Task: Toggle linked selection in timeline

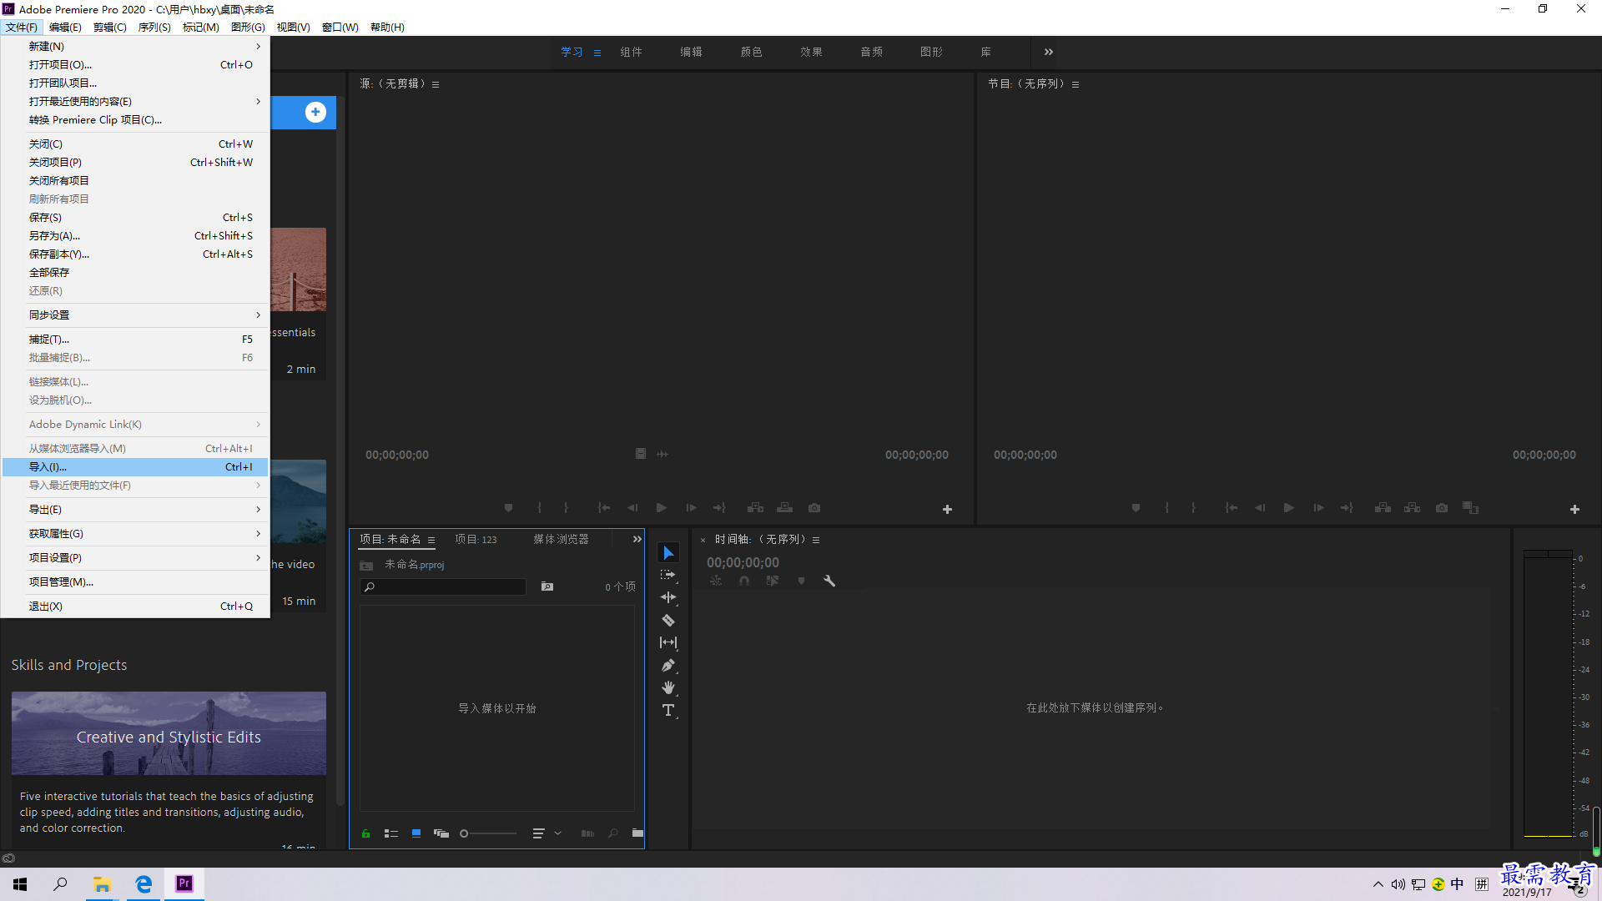Action: pos(773,581)
